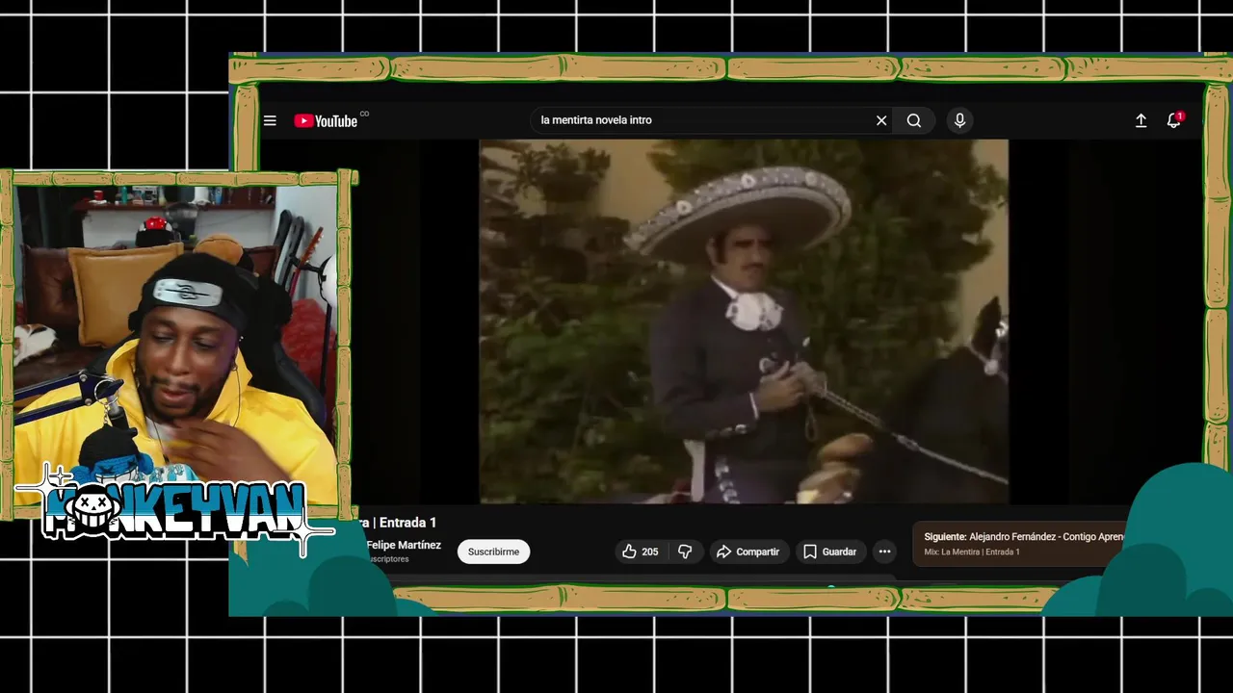Open the Felipe Martínez channel name

point(403,545)
